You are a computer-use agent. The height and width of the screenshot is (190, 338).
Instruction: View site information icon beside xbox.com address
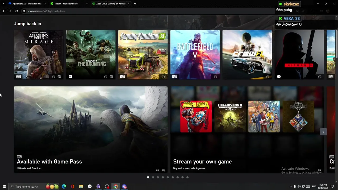(x=24, y=11)
